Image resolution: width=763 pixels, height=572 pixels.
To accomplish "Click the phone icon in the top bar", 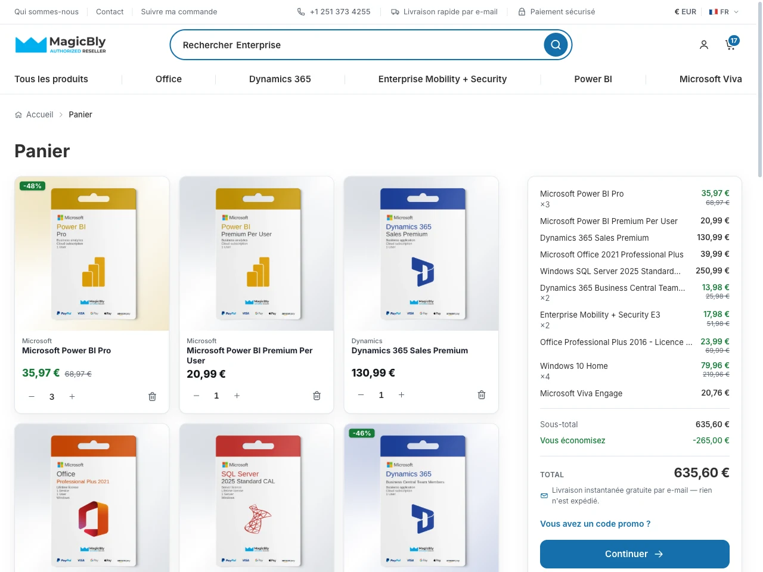I will [x=301, y=12].
